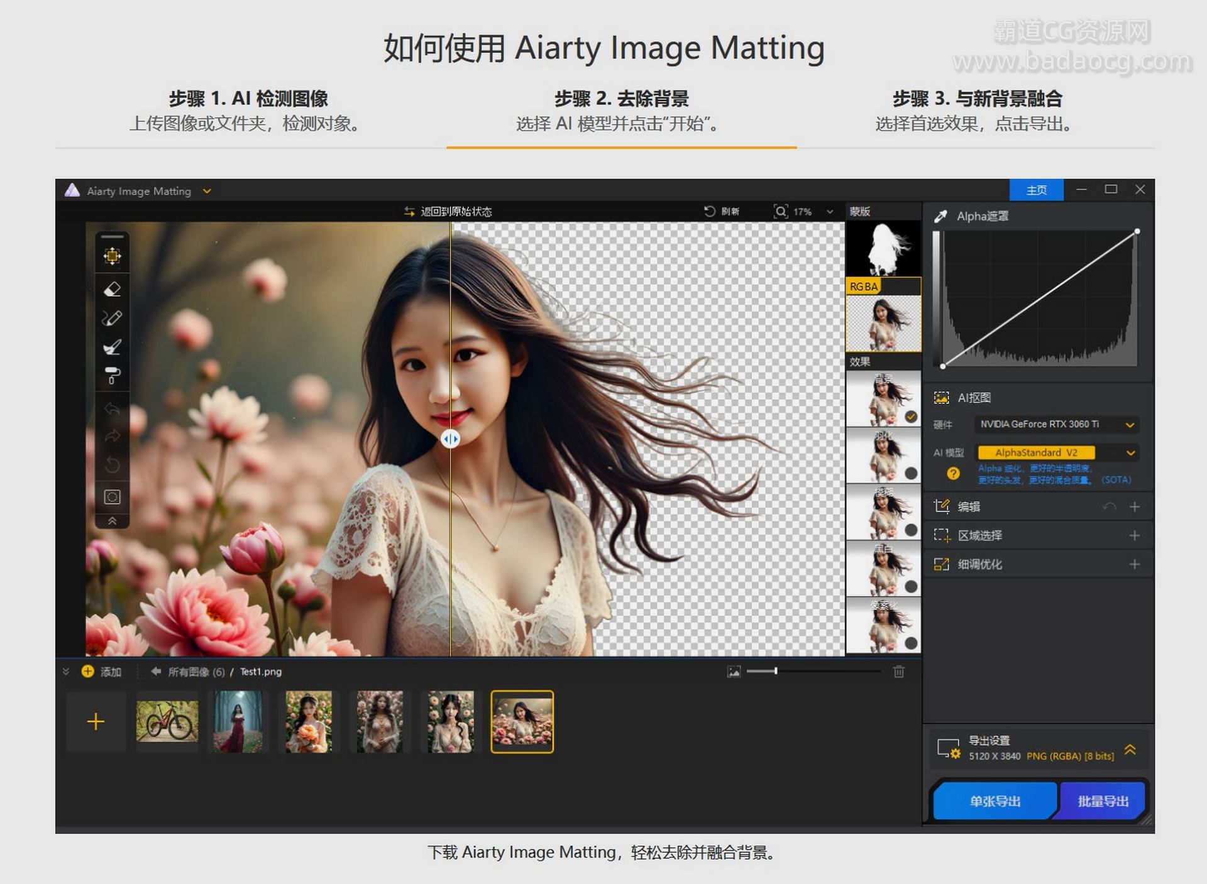Select the fifth strip thumbnail of a woman
Viewport: 1207px width, 884px height.
click(451, 721)
